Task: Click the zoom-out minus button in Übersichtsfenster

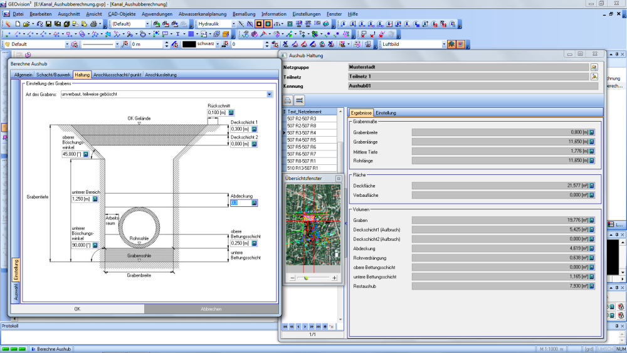Action: click(x=292, y=278)
